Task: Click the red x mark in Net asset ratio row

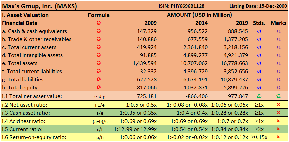Action: (278, 105)
